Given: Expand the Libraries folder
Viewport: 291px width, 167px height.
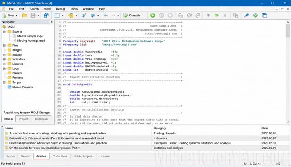Looking at the screenshot, I should click(x=4, y=64).
